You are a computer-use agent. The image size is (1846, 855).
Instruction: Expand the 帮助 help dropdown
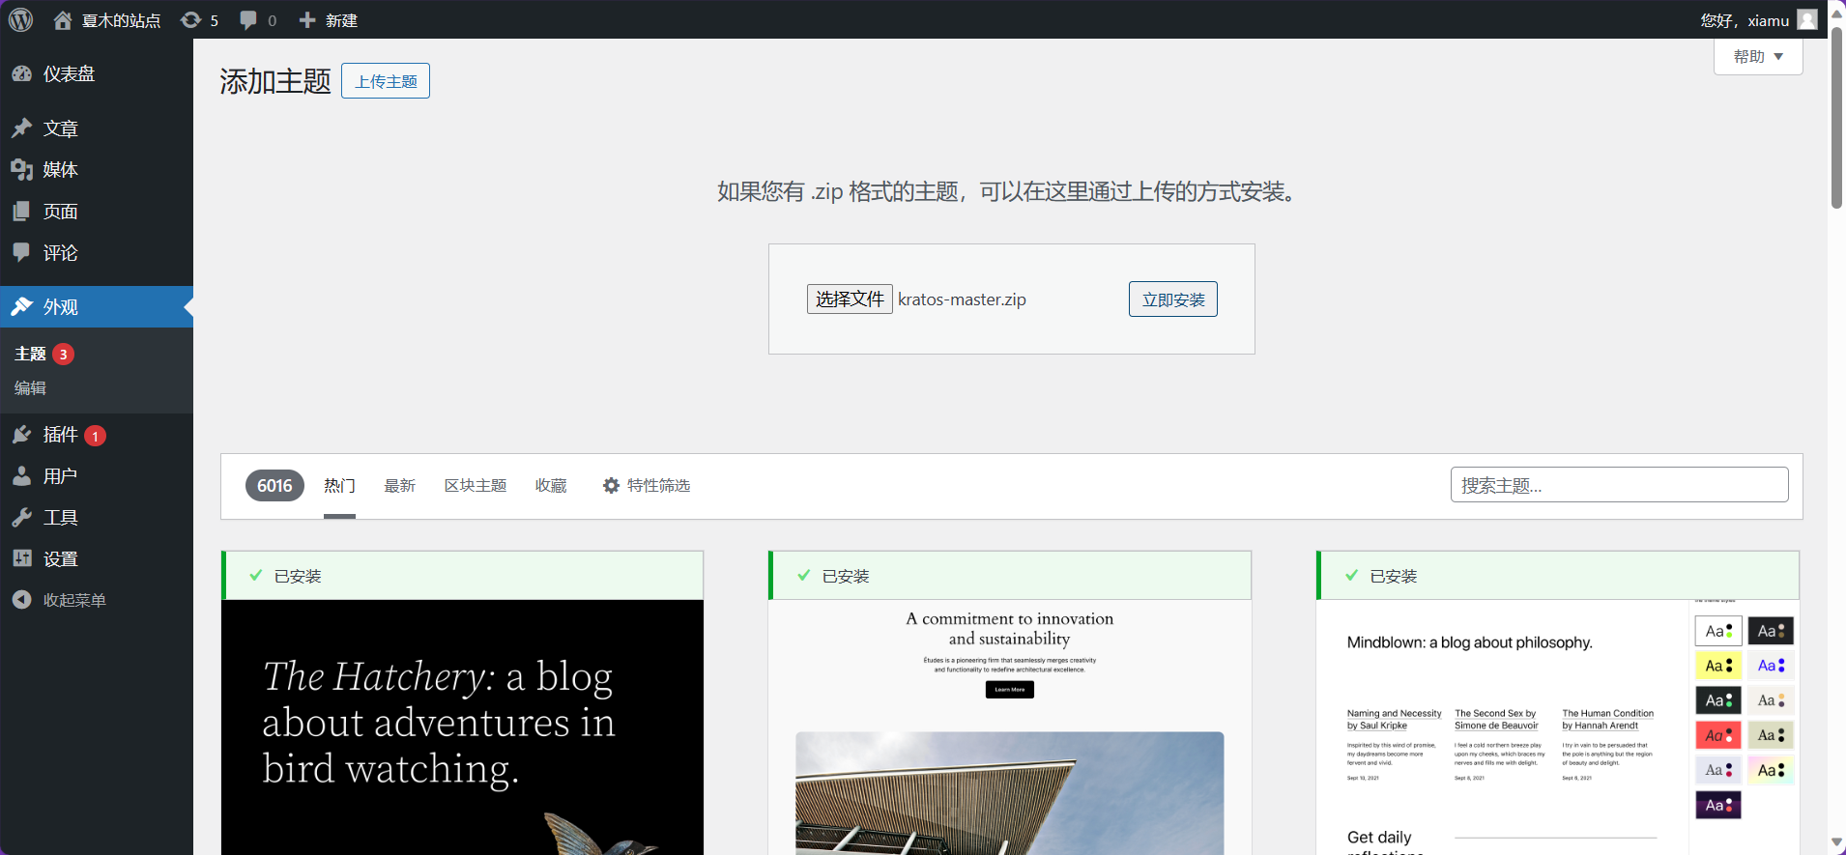1758,57
